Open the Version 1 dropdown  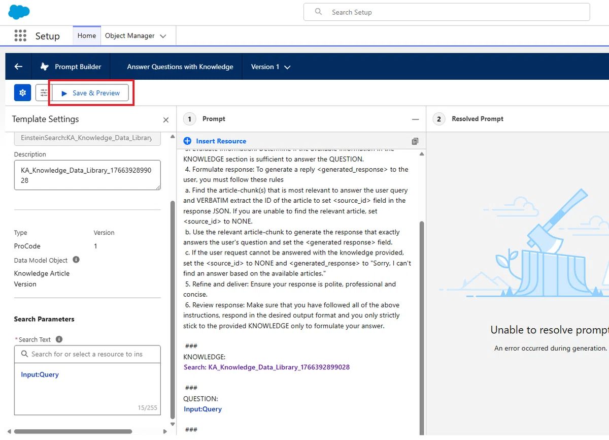pyautogui.click(x=270, y=67)
